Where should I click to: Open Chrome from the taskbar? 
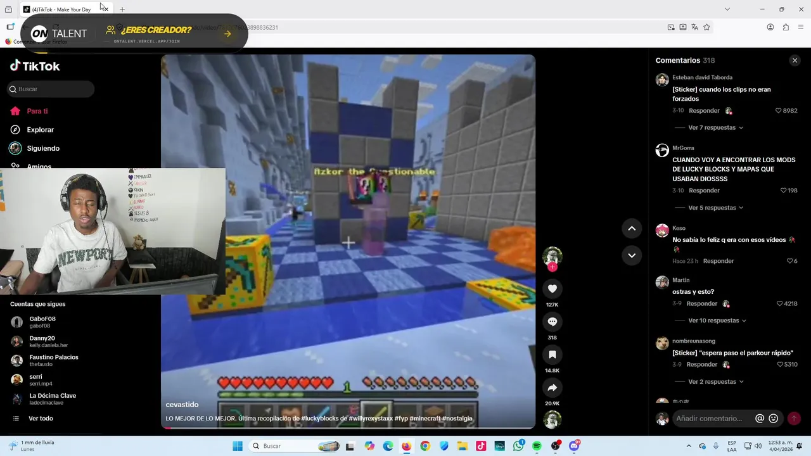[425, 446]
